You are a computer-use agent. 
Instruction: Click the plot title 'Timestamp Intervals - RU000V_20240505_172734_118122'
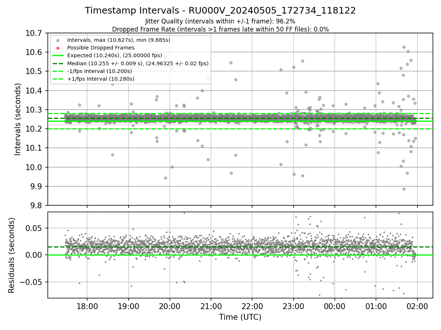click(220, 11)
